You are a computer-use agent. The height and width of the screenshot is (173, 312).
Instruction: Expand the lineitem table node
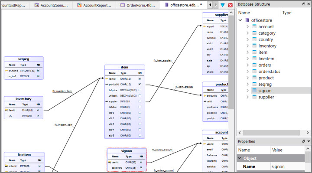click(x=247, y=59)
